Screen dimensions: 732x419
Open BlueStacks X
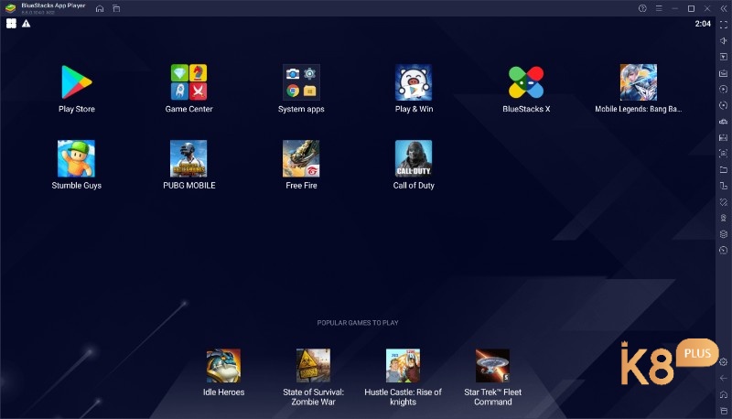click(x=526, y=82)
